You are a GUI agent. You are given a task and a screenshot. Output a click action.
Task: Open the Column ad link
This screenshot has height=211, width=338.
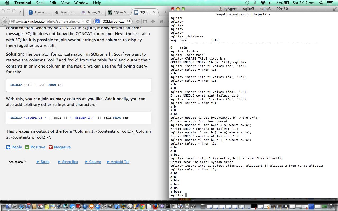coord(93,162)
